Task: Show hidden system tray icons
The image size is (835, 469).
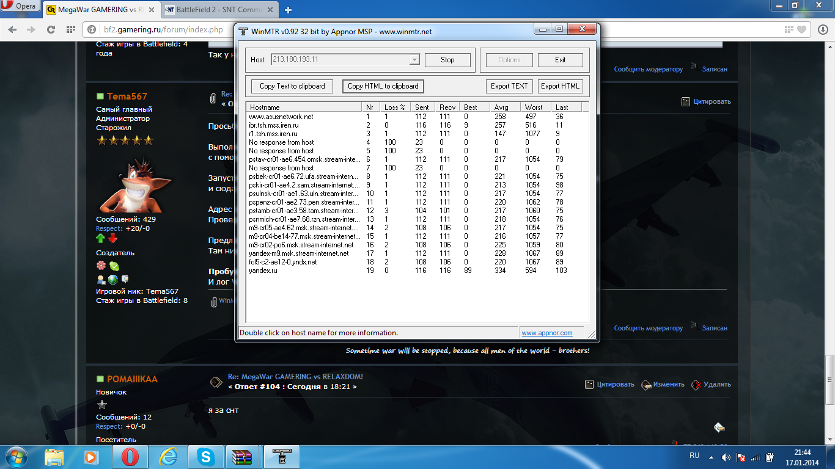Action: pyautogui.click(x=711, y=457)
